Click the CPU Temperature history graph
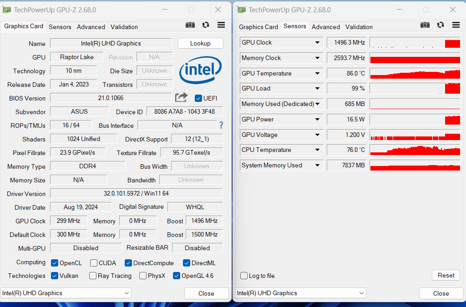This screenshot has width=466, height=307. (415, 150)
